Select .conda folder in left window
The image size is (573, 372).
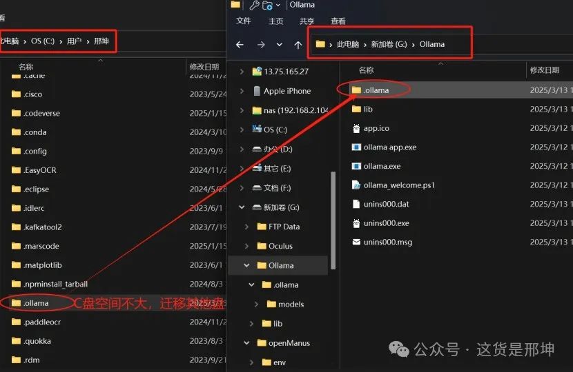click(29, 132)
